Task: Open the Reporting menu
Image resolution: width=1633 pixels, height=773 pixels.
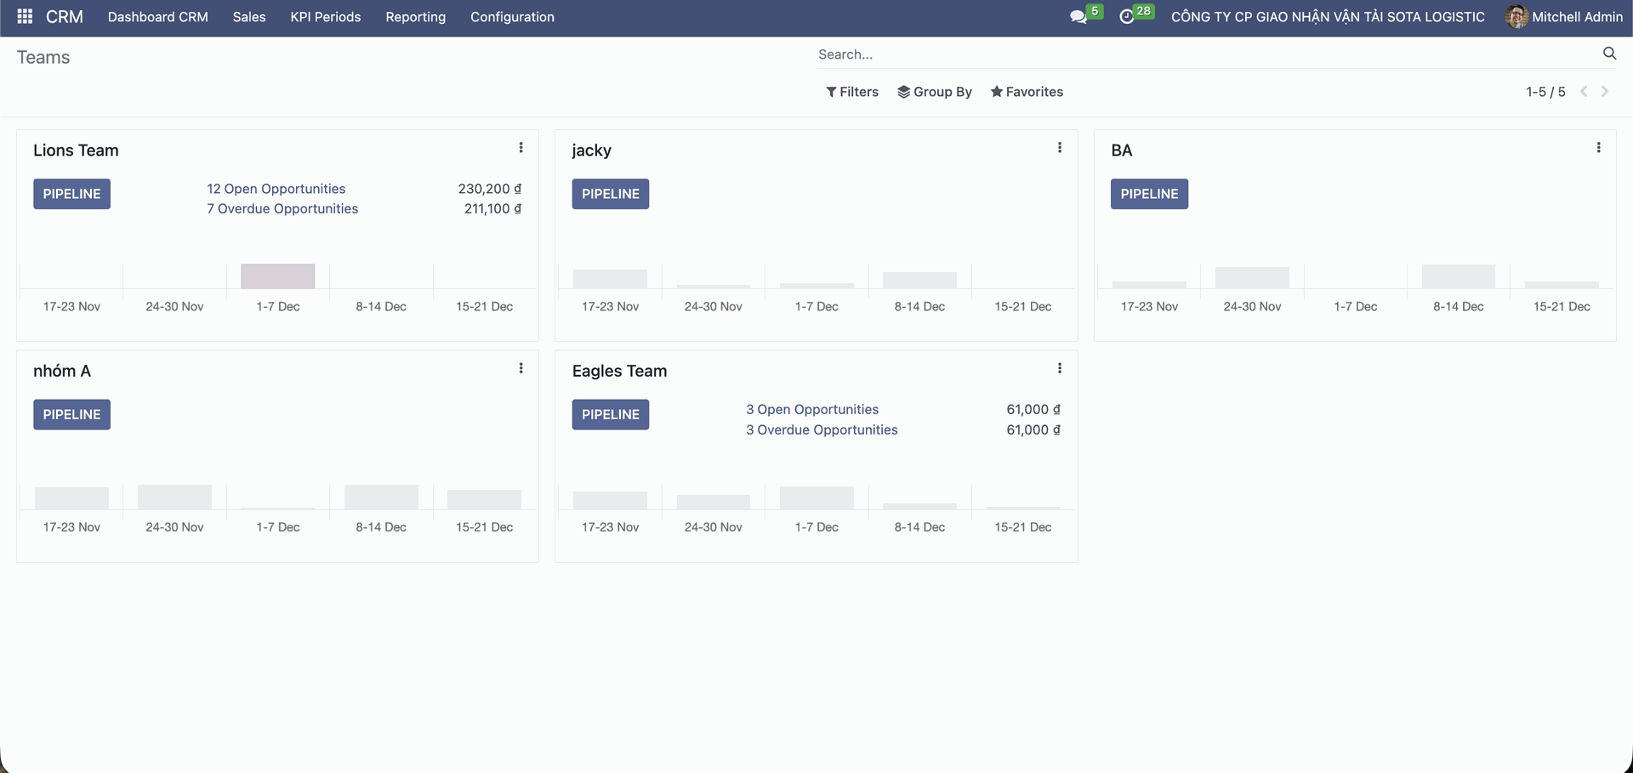Action: click(x=415, y=17)
